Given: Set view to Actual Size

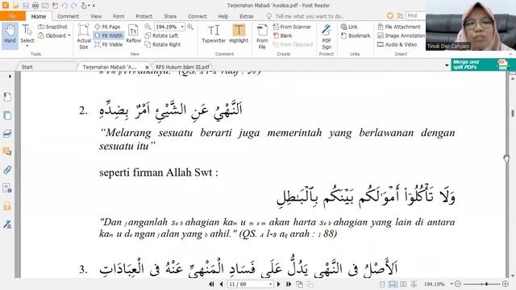Looking at the screenshot, I should click(x=84, y=36).
